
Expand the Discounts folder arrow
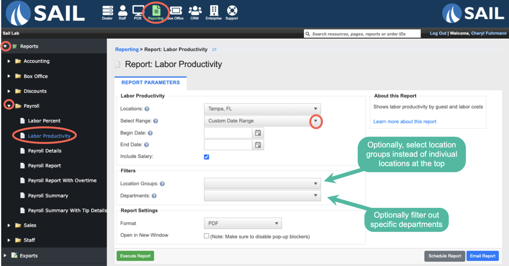[x=9, y=91]
